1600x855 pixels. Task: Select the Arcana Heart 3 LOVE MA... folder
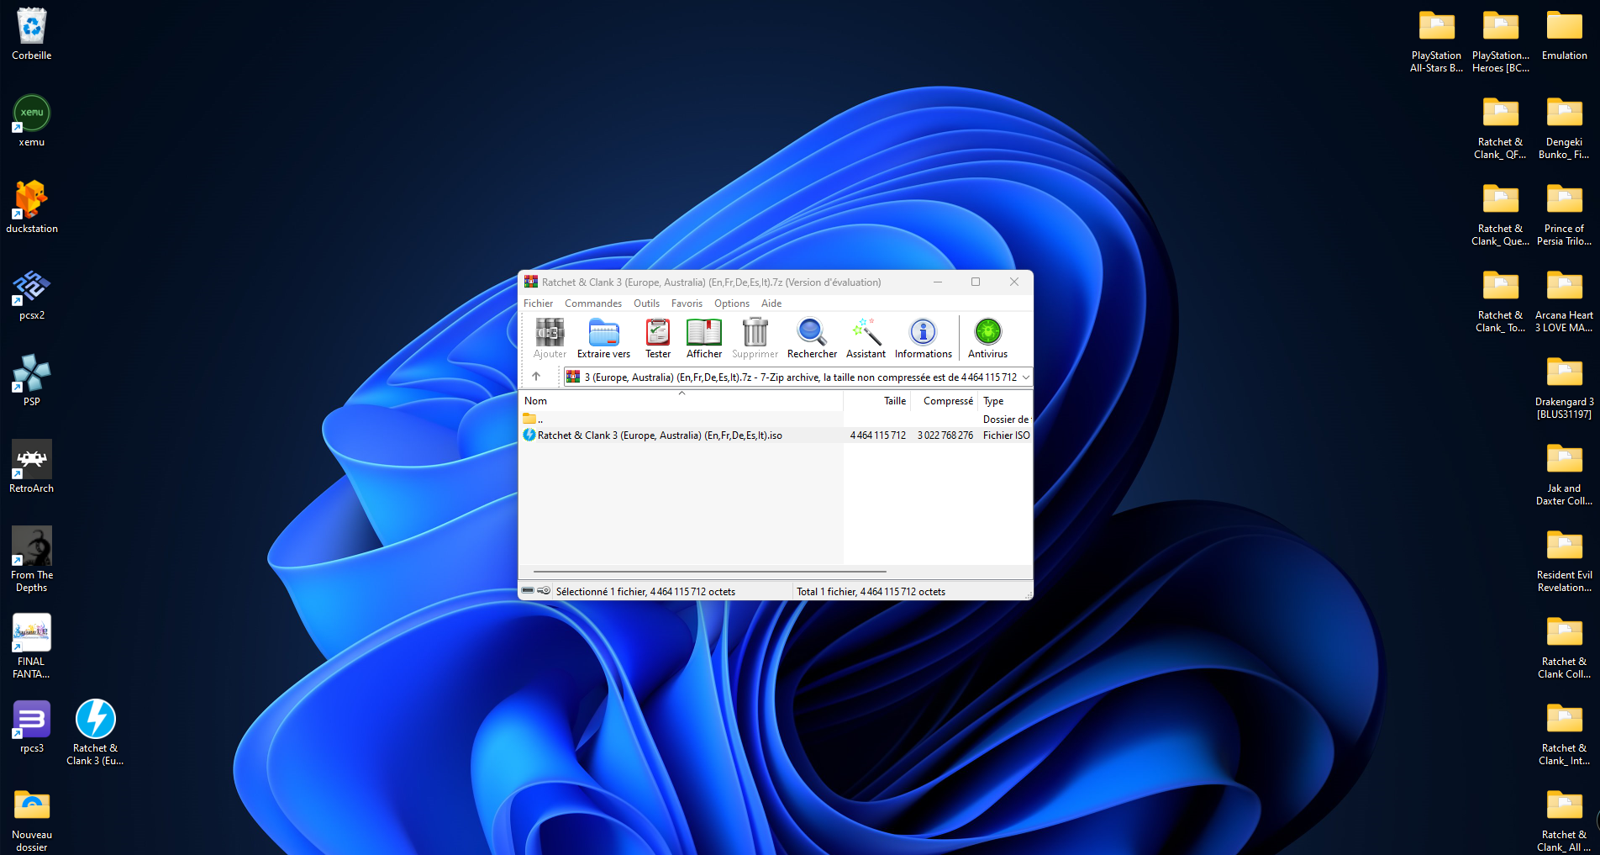tap(1564, 300)
